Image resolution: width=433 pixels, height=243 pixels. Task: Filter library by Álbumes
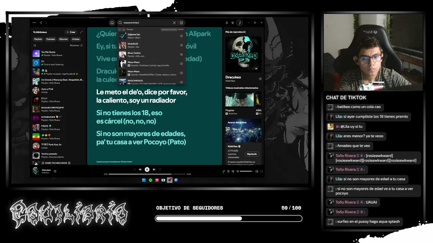click(64, 39)
